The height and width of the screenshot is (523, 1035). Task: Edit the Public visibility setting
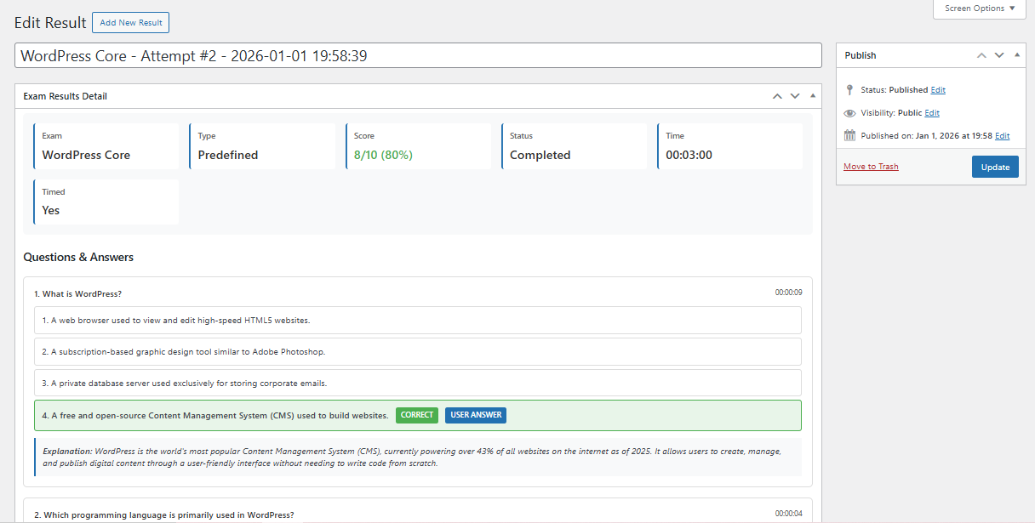[932, 113]
